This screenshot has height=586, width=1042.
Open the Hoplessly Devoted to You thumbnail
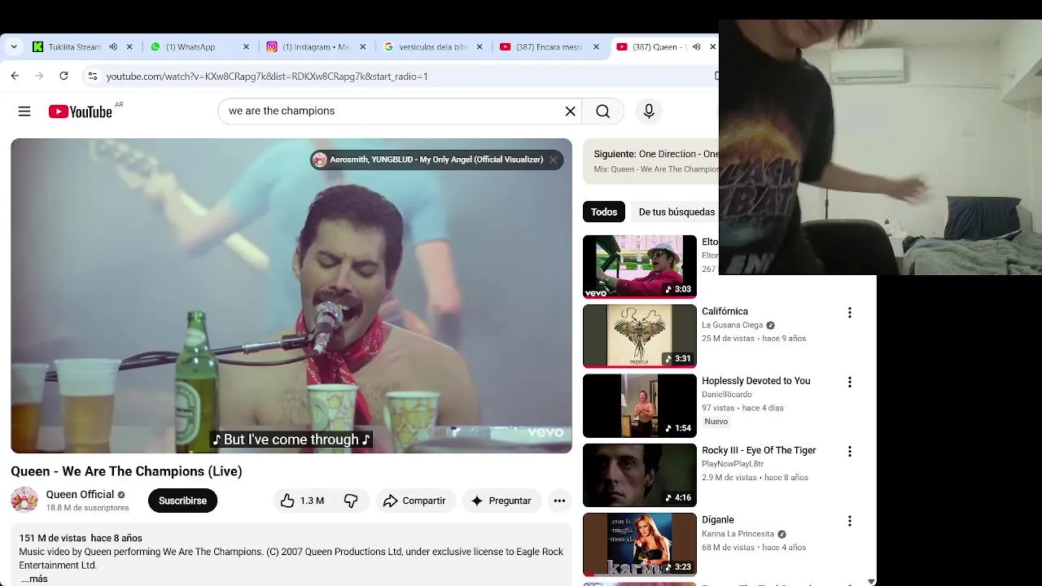pos(640,406)
